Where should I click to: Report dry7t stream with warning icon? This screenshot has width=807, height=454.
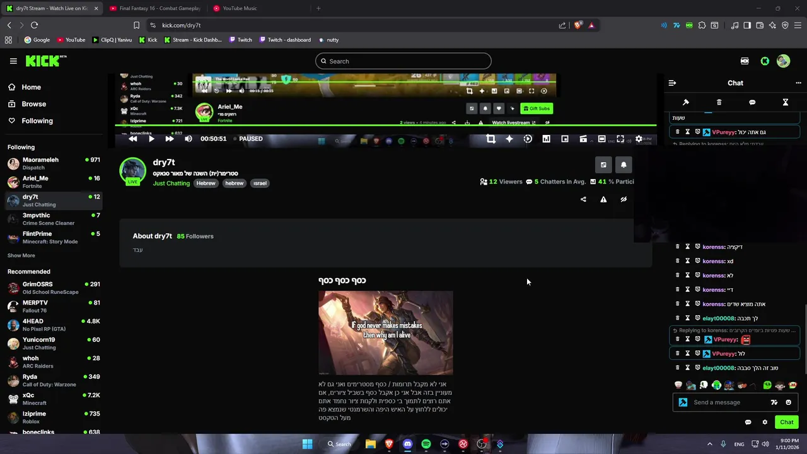coord(603,199)
